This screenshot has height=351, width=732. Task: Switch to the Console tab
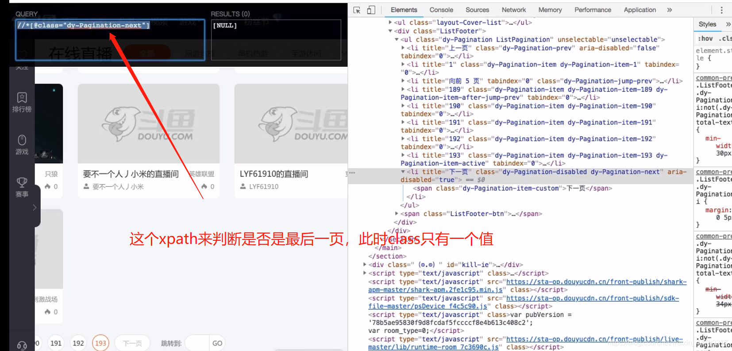point(441,10)
